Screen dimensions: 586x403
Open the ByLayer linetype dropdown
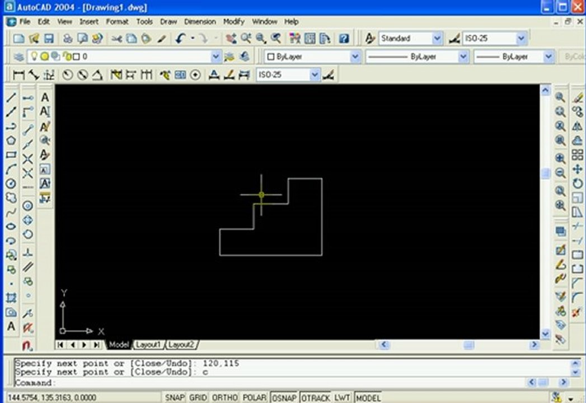(463, 57)
